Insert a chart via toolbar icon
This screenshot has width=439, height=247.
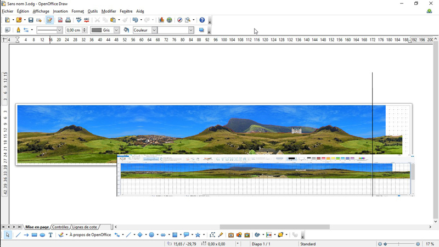click(x=161, y=20)
